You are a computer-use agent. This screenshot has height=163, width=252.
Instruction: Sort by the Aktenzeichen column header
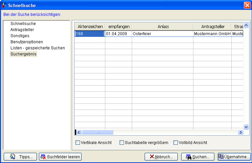(90, 26)
